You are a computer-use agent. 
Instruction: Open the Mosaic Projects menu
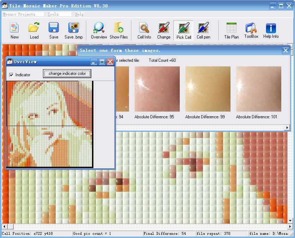[19, 14]
